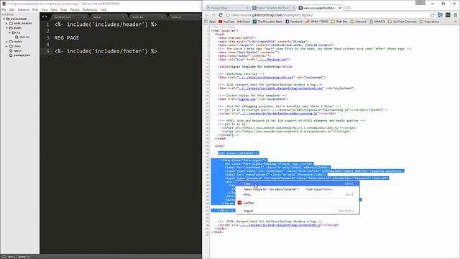Image resolution: width=460 pixels, height=259 pixels.
Task: Open the Tools menu in Sublime Text
Action: click(x=64, y=9)
